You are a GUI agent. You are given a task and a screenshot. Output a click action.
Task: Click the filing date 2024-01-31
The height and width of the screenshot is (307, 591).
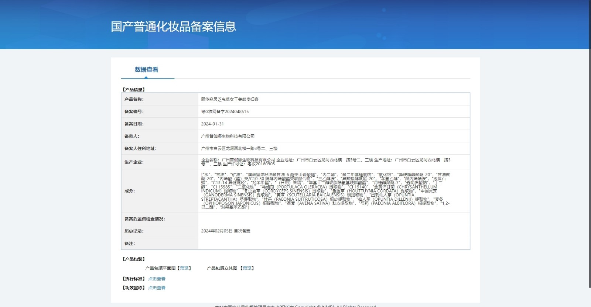coord(212,124)
